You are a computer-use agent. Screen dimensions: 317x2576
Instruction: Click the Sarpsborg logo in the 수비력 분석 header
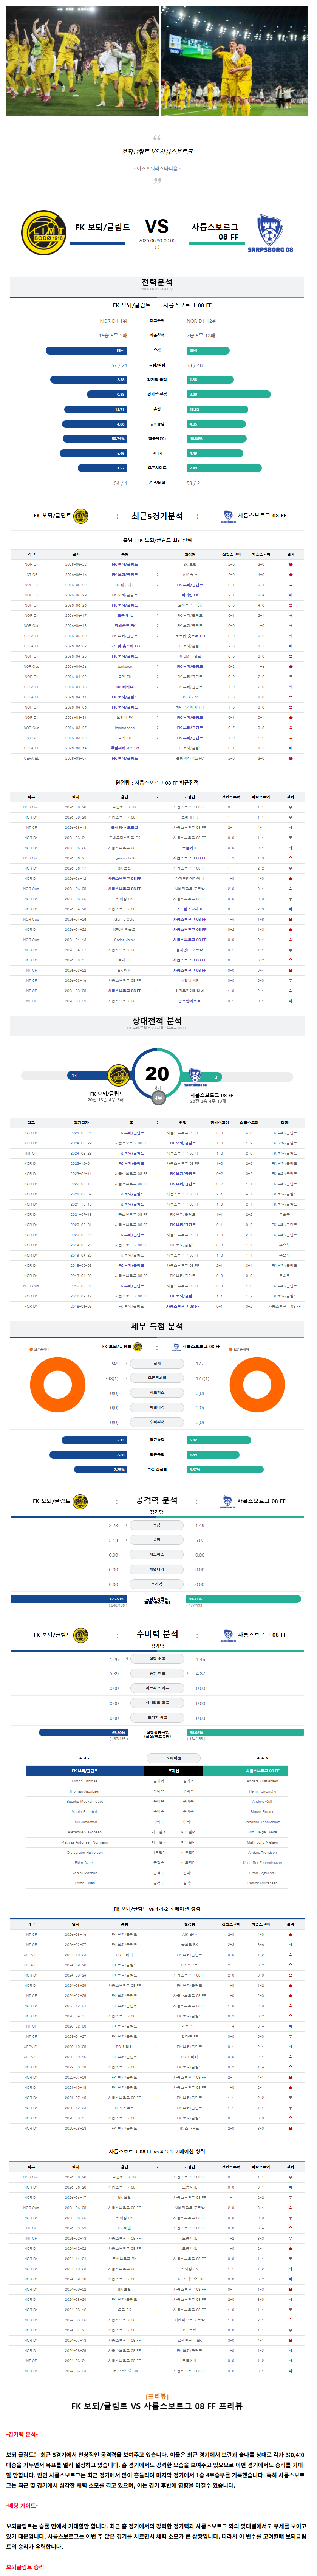coord(227,1635)
